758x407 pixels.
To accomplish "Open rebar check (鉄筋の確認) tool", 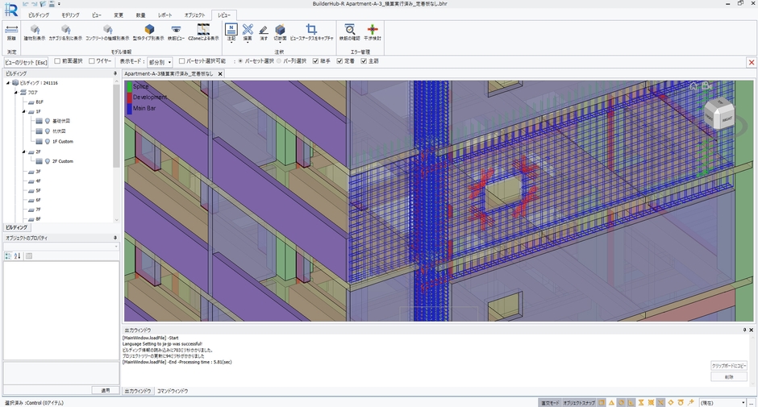I will coord(349,32).
